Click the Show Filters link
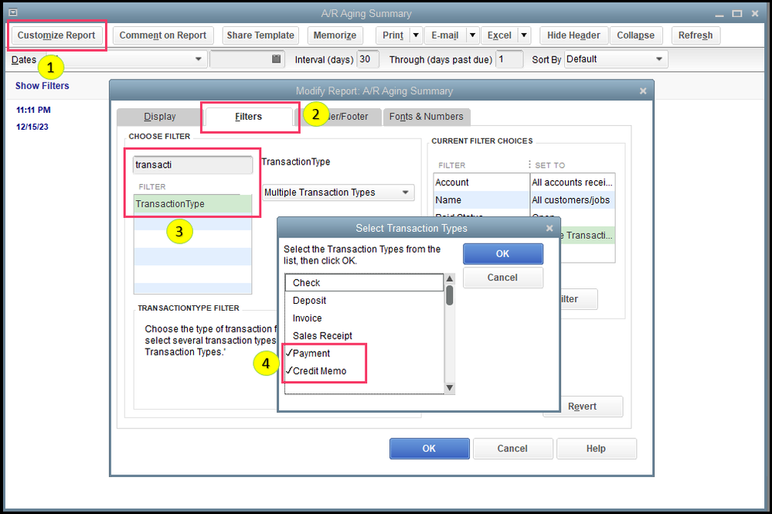The width and height of the screenshot is (772, 514). pyautogui.click(x=42, y=86)
